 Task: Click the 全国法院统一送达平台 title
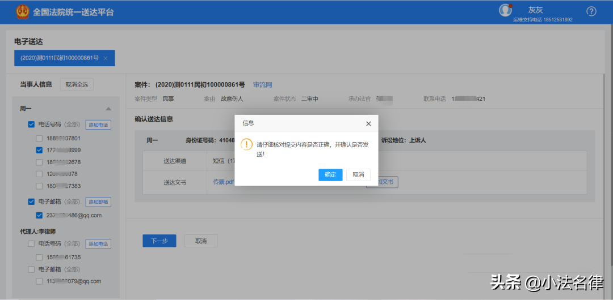point(73,12)
